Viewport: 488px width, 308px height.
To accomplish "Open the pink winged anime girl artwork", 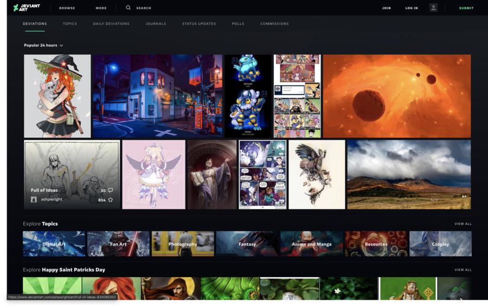I will tap(154, 174).
